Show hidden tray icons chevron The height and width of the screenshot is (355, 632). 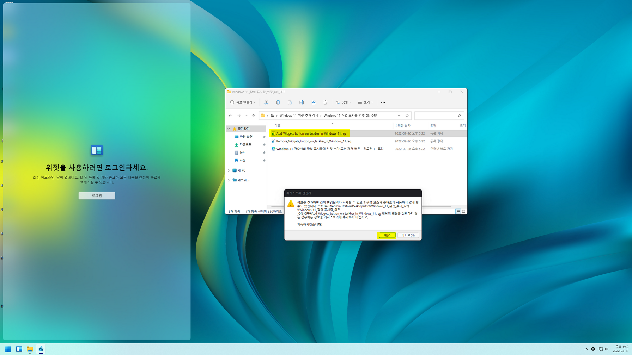click(586, 349)
